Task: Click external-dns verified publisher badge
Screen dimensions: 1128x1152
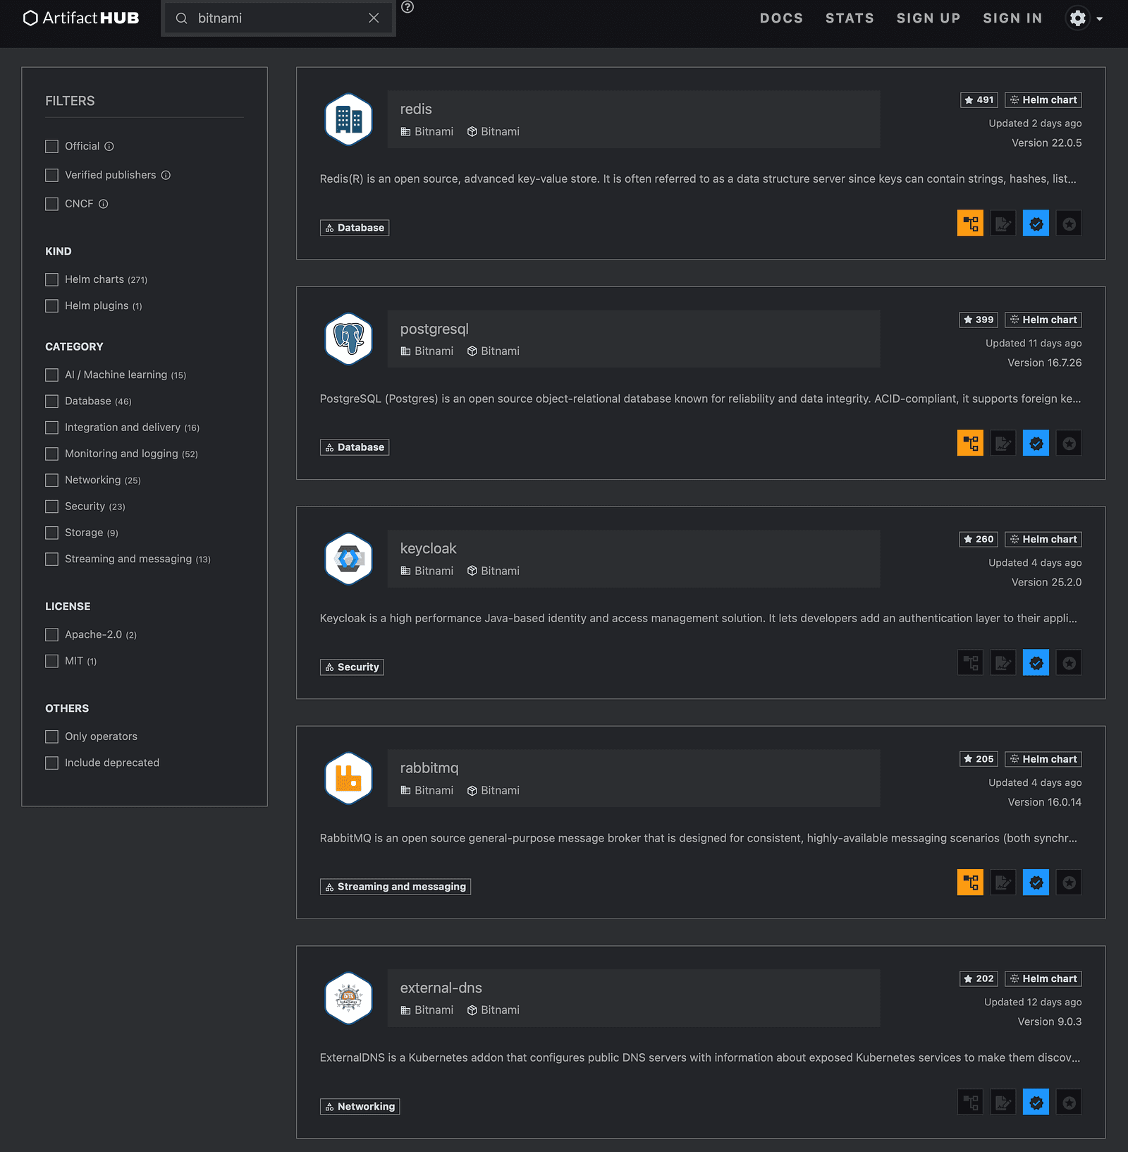Action: tap(1036, 1103)
